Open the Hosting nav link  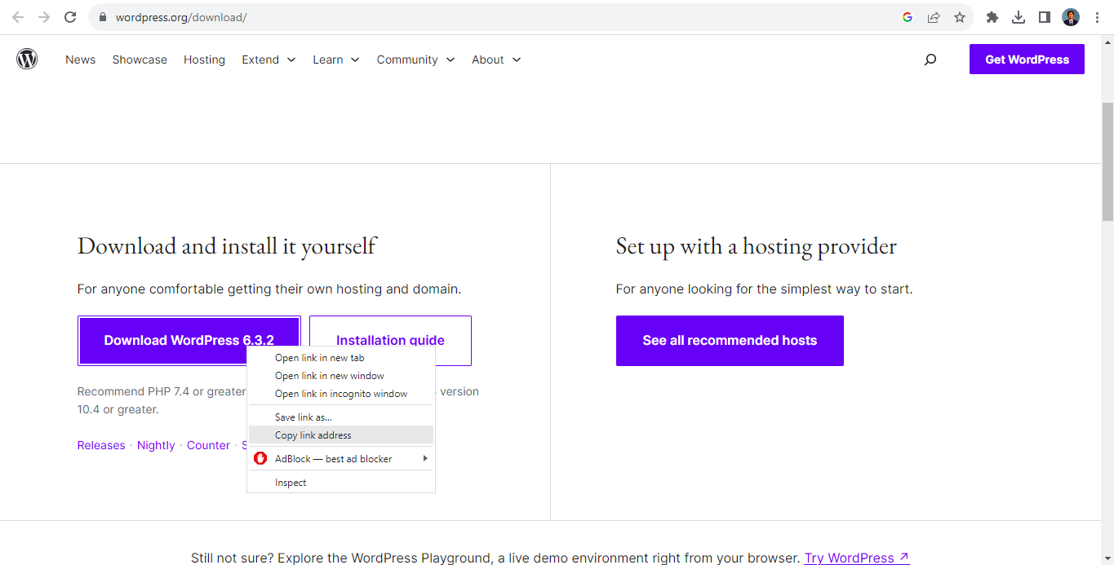tap(204, 60)
